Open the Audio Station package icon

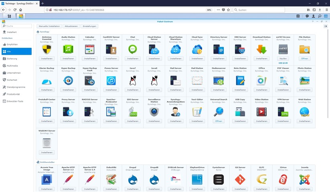(x=68, y=49)
